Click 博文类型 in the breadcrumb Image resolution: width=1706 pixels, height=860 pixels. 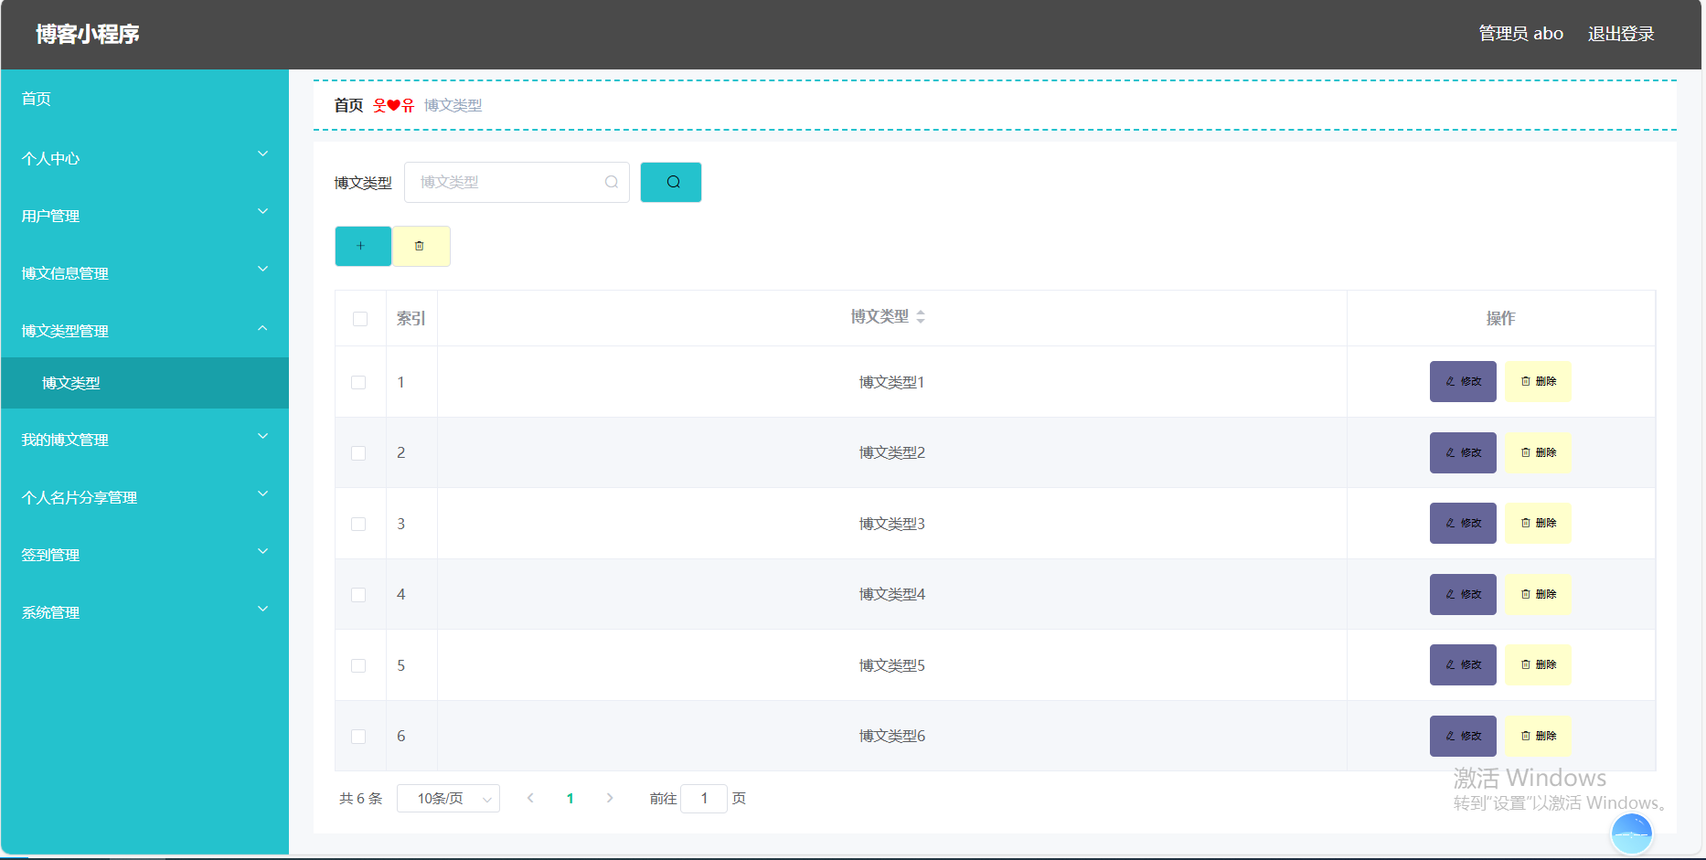453,105
